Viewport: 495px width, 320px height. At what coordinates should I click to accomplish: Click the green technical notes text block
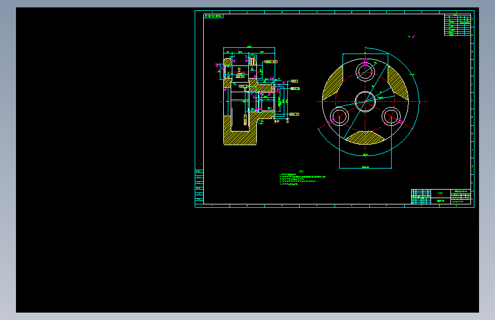[x=302, y=178]
